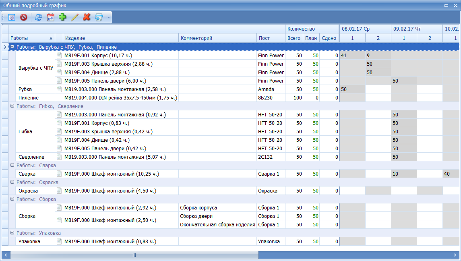
Task: Refresh the schedule with blue arrows icon
Action: 38,17
